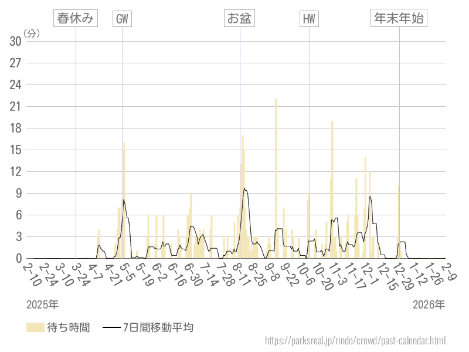Screen dimensions: 469x352
Task: Toggle the 7日間移動平均 legend text
Action: [x=158, y=327]
